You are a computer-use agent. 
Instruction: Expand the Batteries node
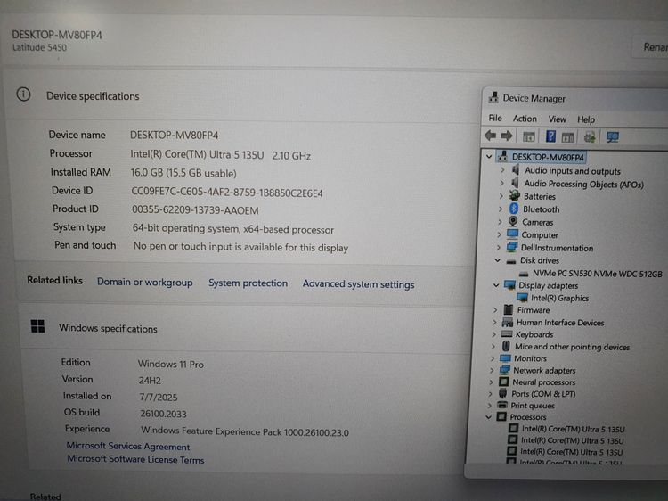(501, 196)
